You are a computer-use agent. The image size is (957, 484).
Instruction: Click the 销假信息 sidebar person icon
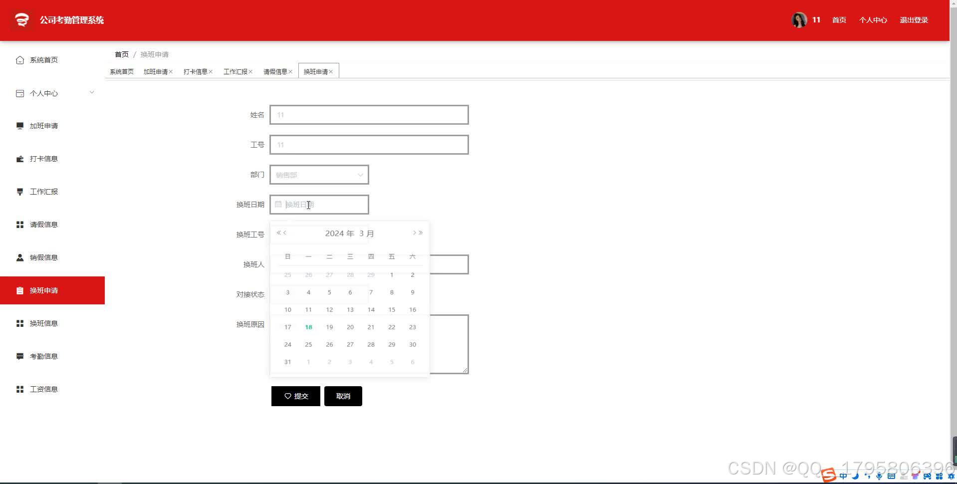pyautogui.click(x=20, y=257)
